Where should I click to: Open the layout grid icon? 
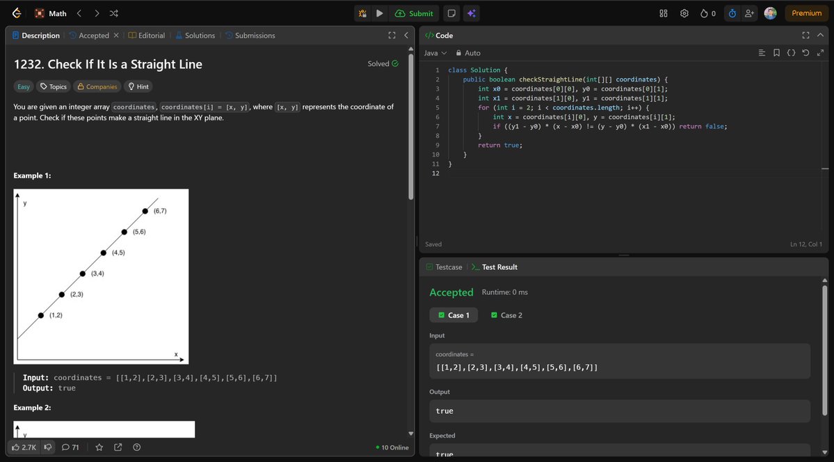click(663, 13)
